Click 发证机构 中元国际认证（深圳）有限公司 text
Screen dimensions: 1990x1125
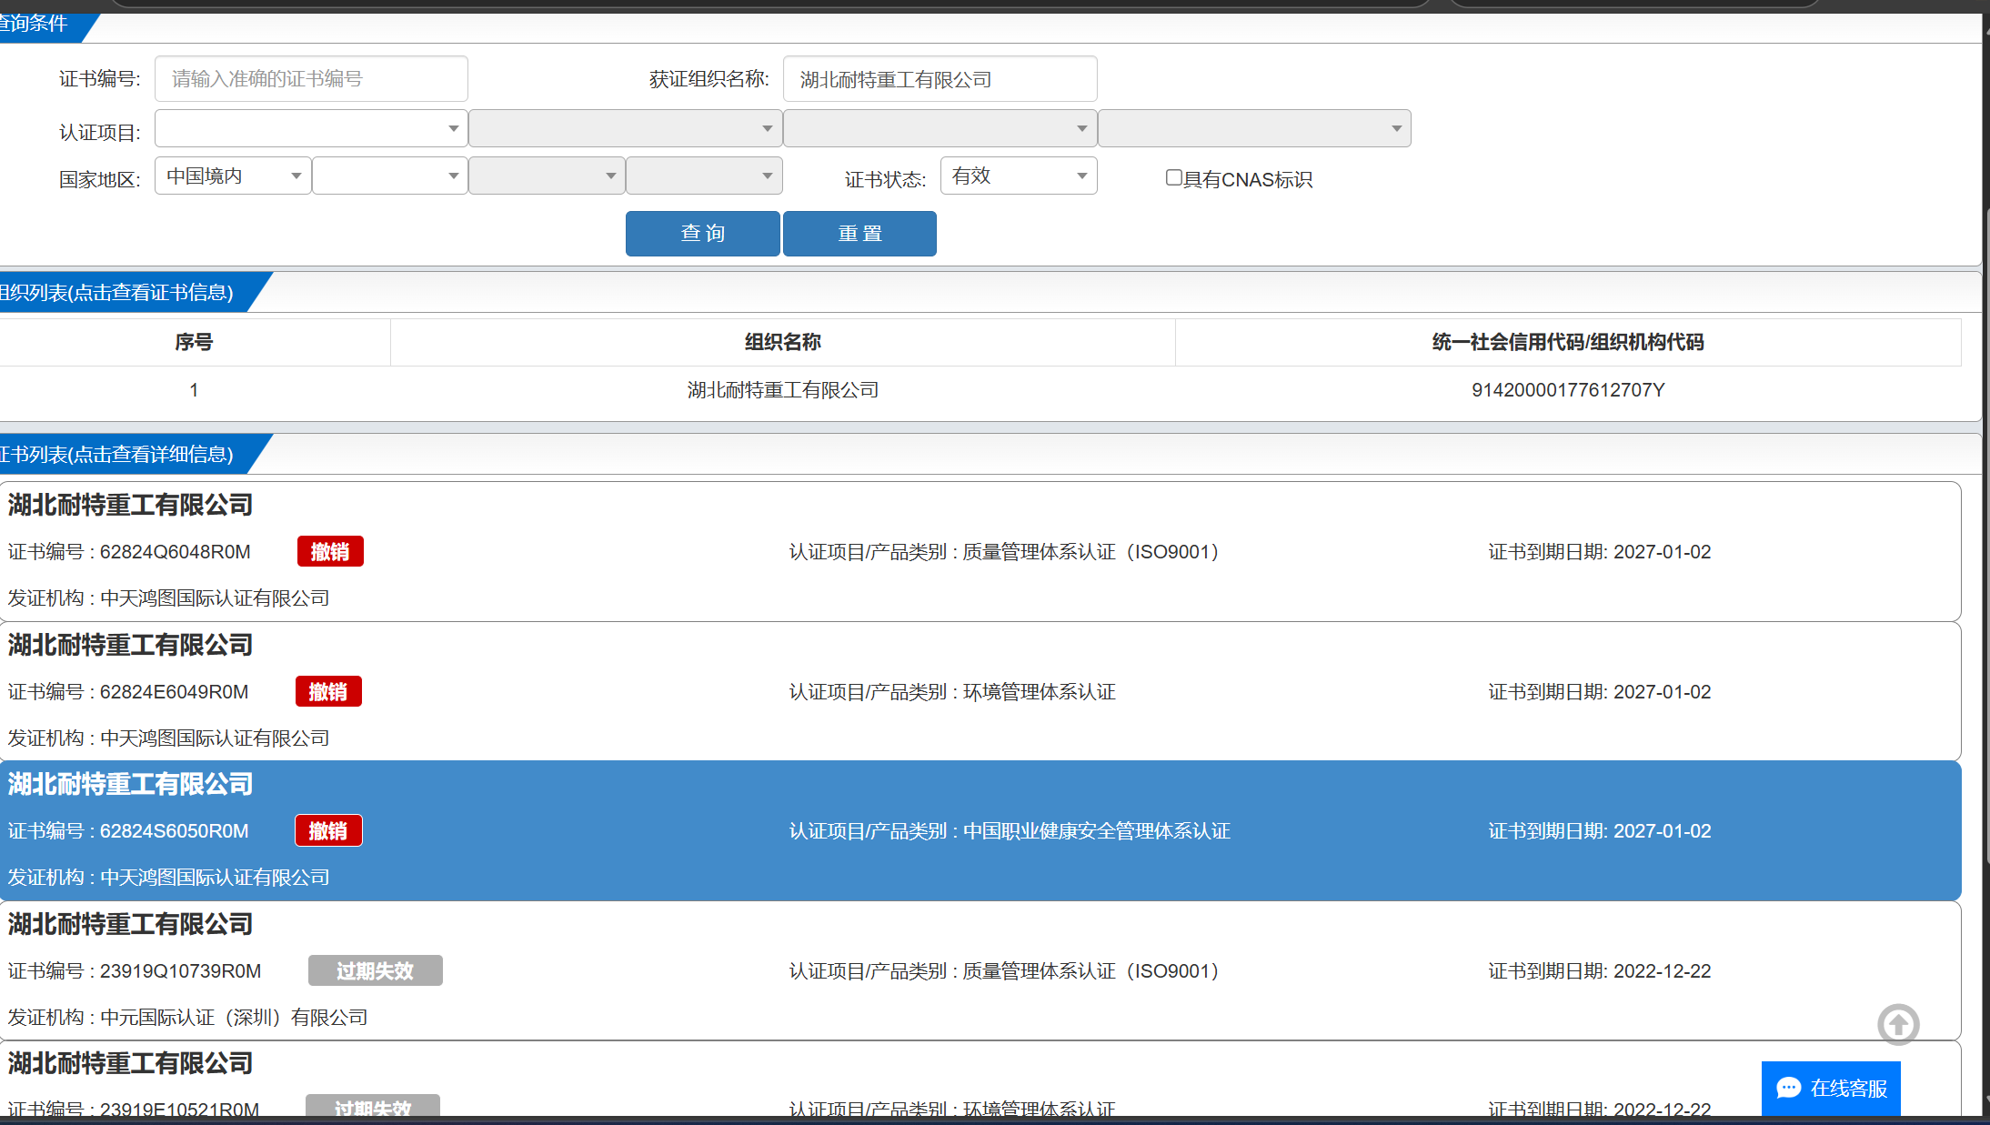[x=188, y=1017]
